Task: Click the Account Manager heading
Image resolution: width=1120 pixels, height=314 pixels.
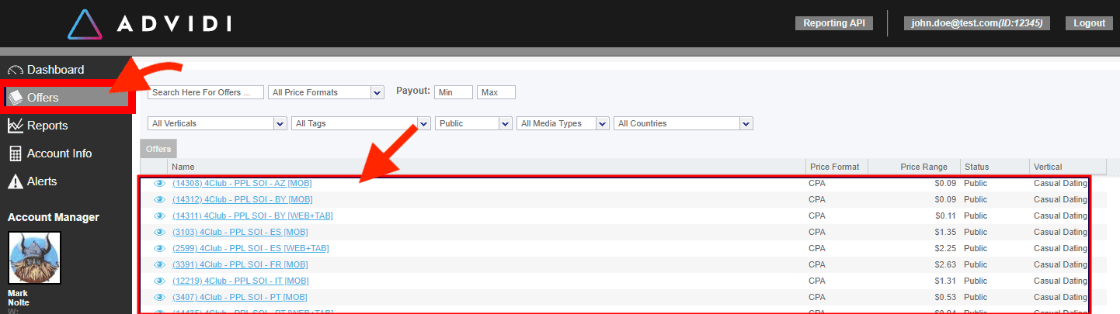Action: tap(54, 217)
